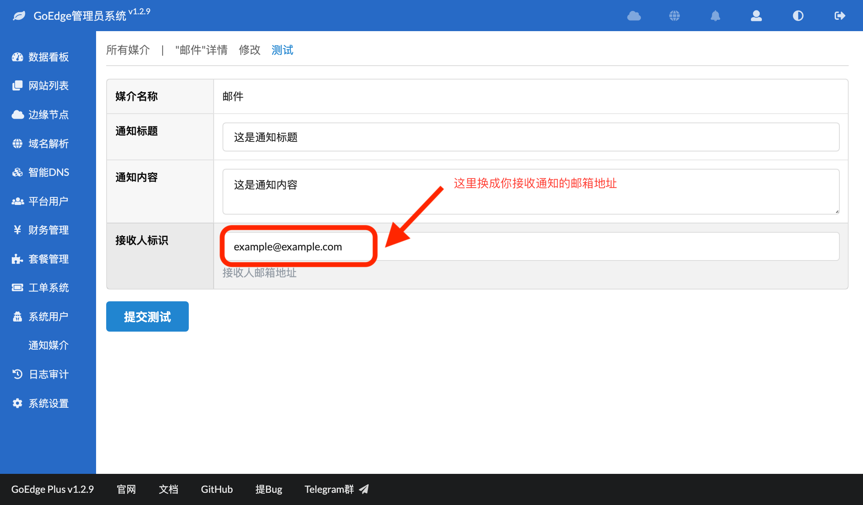Click the 提交测试 button
Screen dimensions: 863x505
(147, 316)
